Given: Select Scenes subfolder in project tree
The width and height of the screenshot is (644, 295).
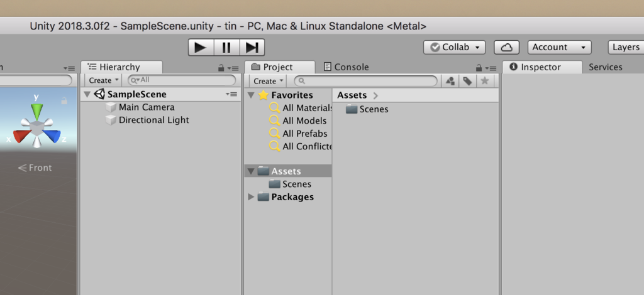Looking at the screenshot, I should tap(297, 185).
